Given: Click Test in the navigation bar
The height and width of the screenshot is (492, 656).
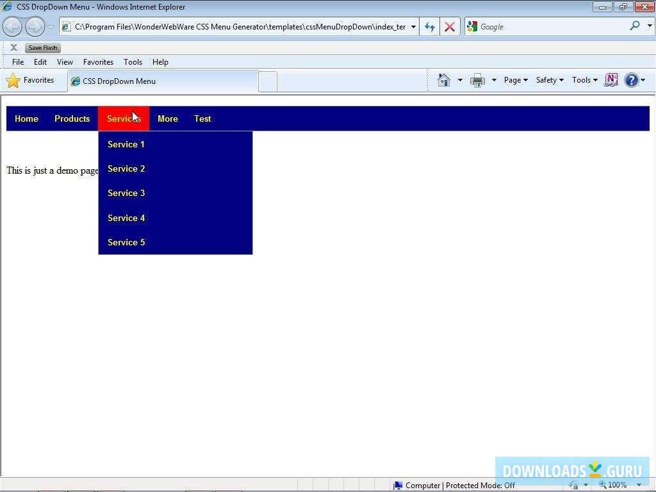Looking at the screenshot, I should click(x=202, y=119).
